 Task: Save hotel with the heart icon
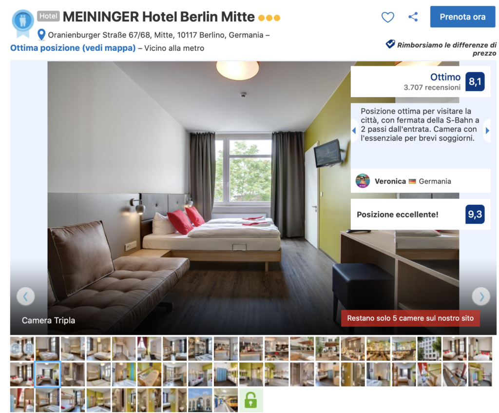(x=387, y=17)
